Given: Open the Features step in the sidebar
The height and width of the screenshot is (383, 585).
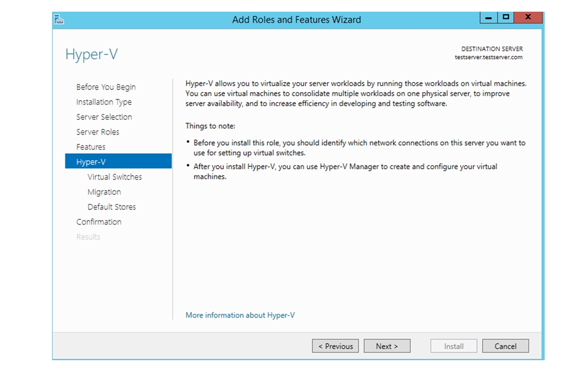Looking at the screenshot, I should pyautogui.click(x=91, y=147).
